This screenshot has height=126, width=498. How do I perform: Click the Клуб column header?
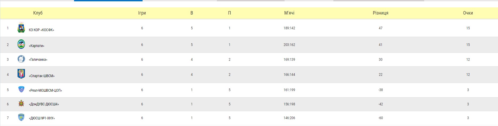[38, 13]
